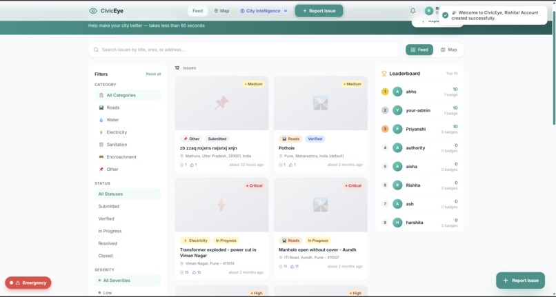The image size is (556, 297).
Task: Select All Categories filter
Action: [128, 95]
